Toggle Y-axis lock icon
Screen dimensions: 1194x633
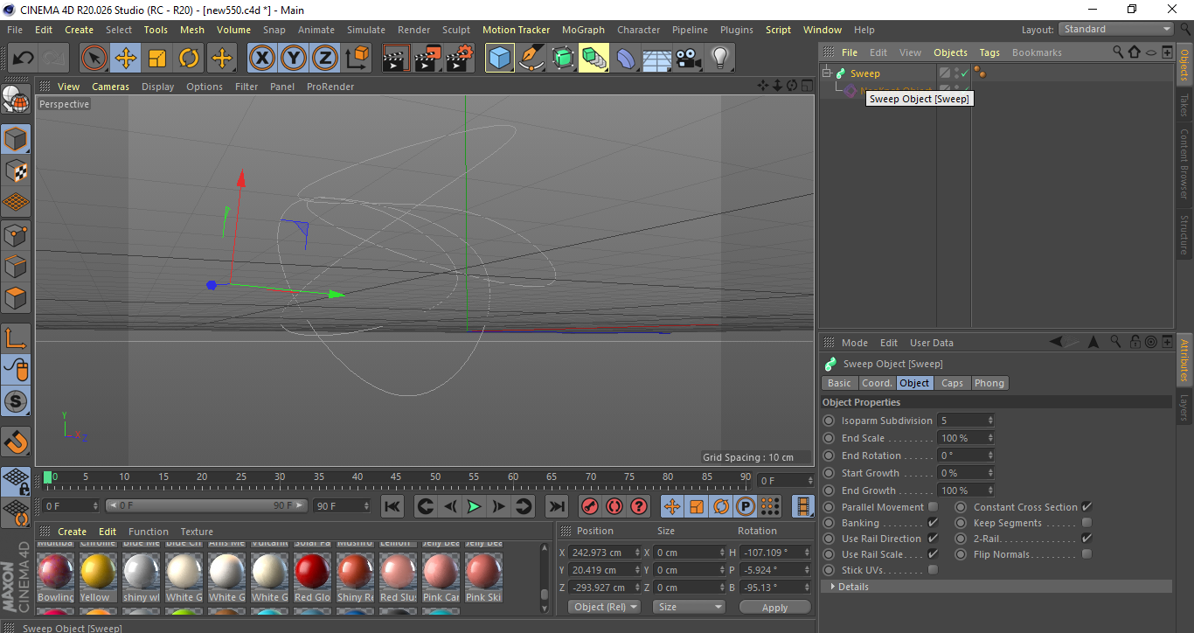click(x=294, y=59)
